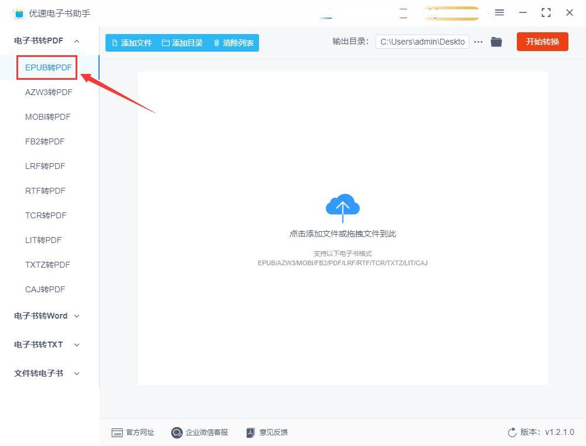Open 官方网址 website icon

[x=117, y=433]
